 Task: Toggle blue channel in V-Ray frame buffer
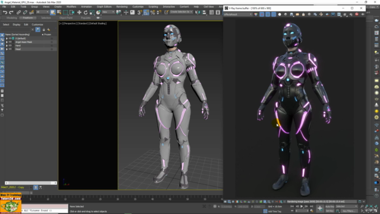(x=274, y=14)
